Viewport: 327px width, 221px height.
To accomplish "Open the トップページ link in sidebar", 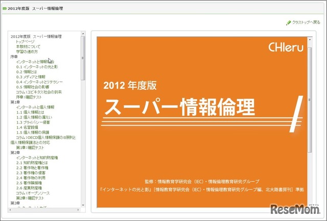I will 27,41.
